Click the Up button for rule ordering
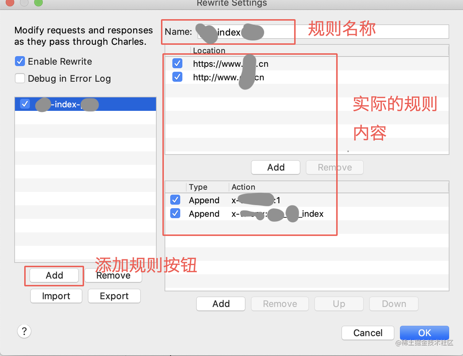 [339, 304]
